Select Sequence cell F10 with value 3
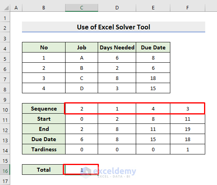 [188, 109]
